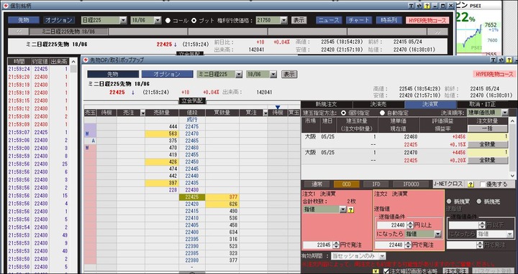Click 表示 button in 個別銘柄 window
Viewport: 518px width, 274px height.
299,20
